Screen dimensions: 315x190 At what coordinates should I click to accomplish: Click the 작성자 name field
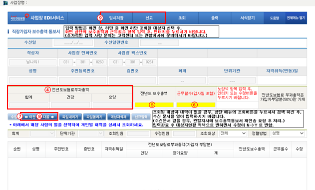33,62
